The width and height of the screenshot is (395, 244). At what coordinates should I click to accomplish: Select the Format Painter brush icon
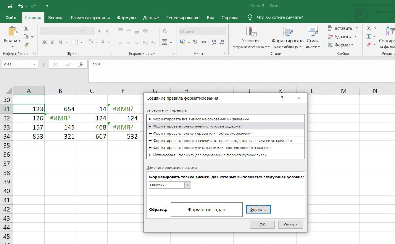(x=26, y=45)
